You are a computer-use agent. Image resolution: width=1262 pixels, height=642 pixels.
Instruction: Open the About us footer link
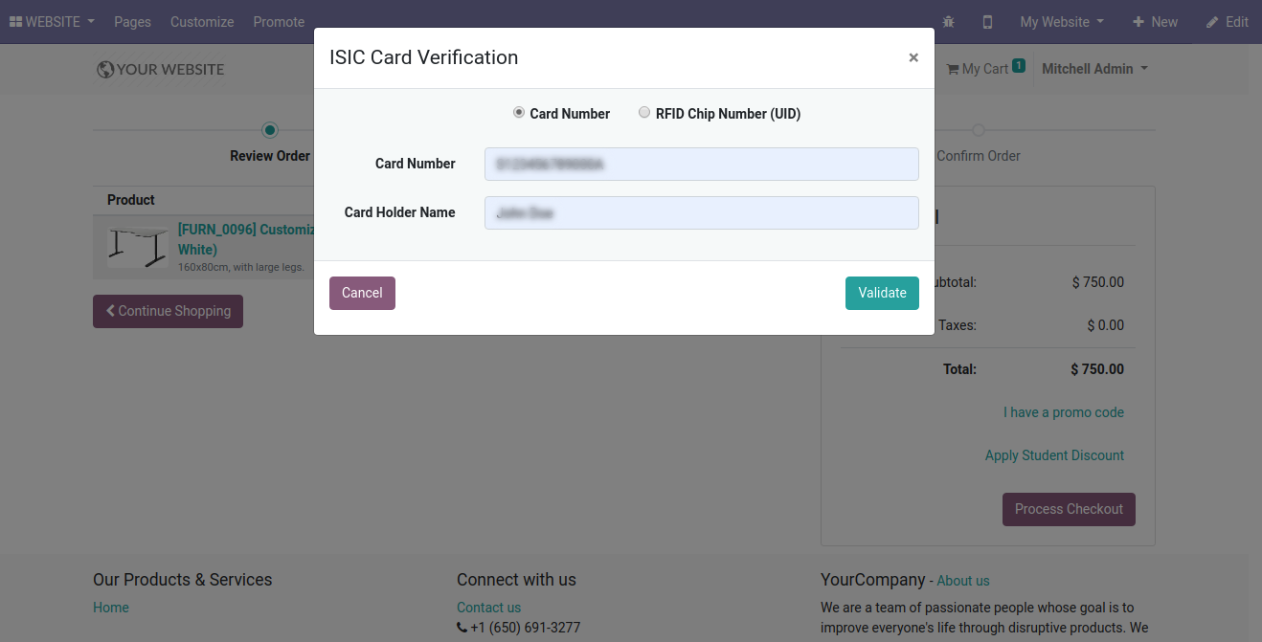point(963,581)
